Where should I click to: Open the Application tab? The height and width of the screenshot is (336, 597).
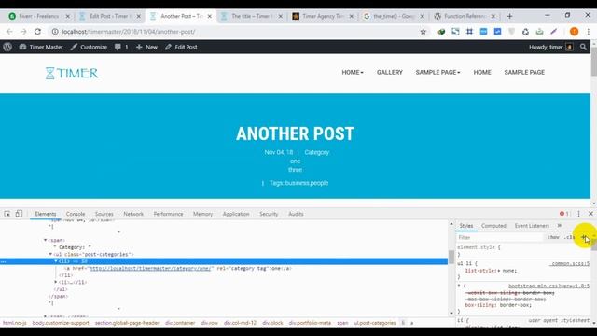coord(236,214)
